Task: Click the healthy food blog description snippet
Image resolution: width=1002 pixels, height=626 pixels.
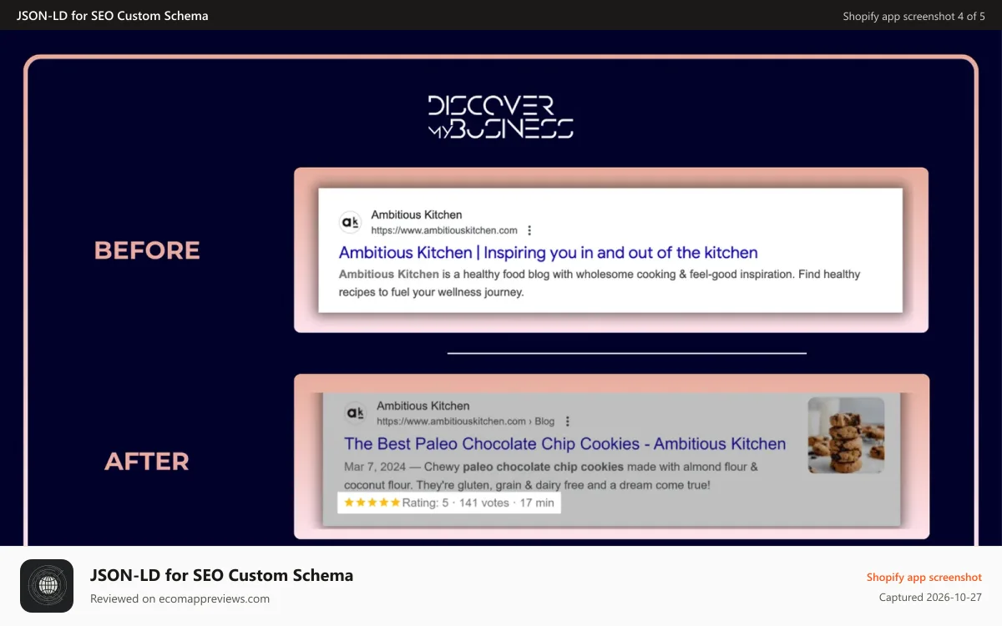Action: (599, 283)
